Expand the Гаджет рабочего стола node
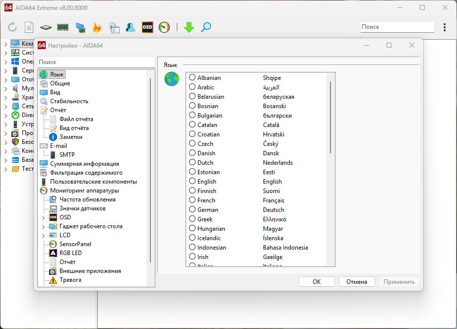The height and width of the screenshot is (329, 457). pyautogui.click(x=44, y=227)
